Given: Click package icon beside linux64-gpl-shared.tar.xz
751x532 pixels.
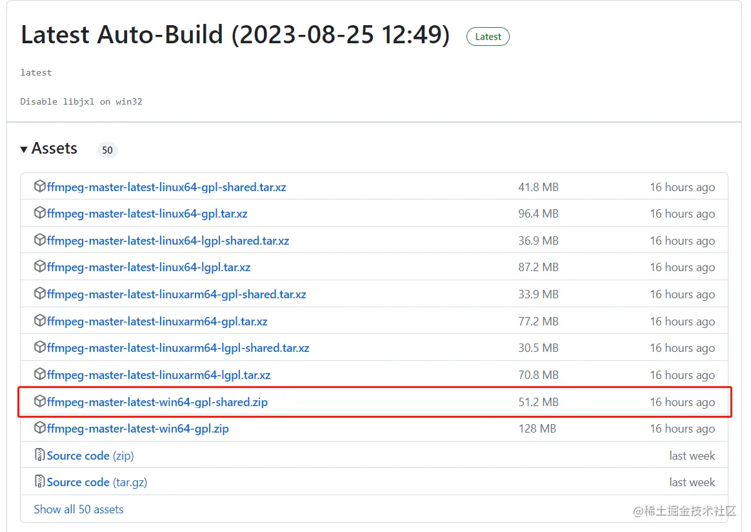Looking at the screenshot, I should (40, 187).
